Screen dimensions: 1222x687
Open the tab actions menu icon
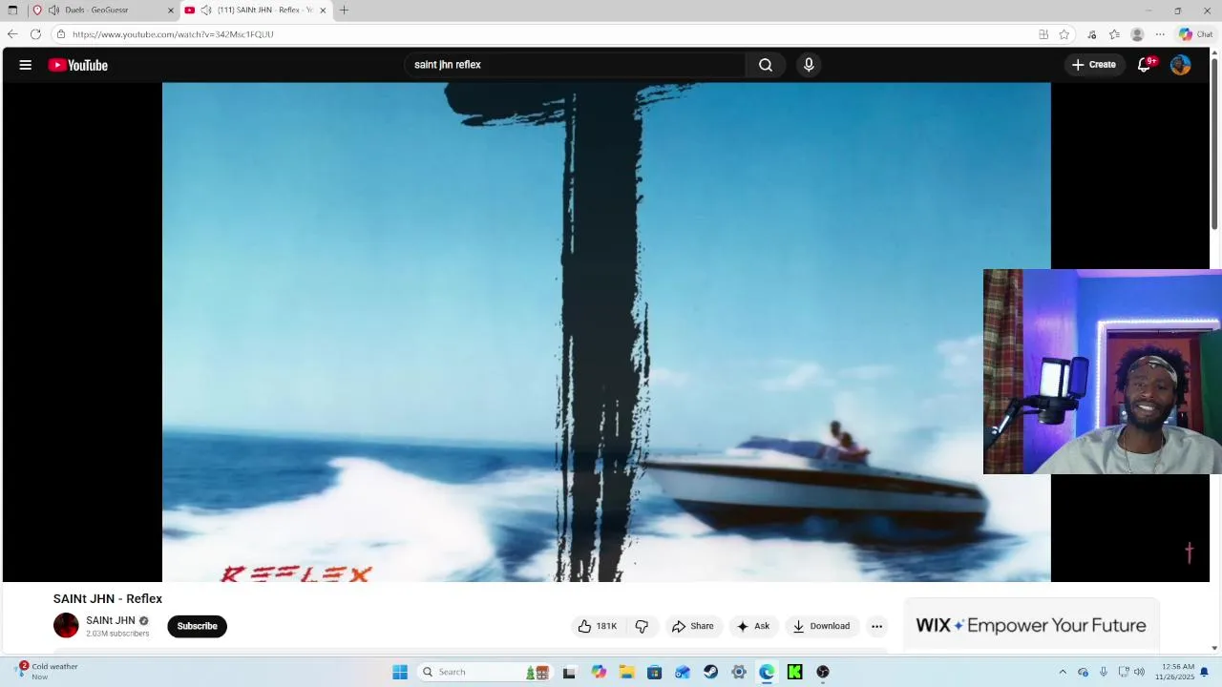point(12,10)
